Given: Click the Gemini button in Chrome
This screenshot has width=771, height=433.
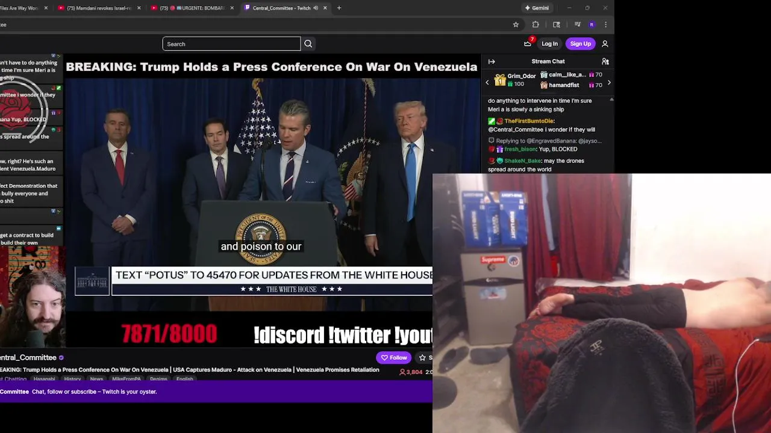Looking at the screenshot, I should [x=537, y=8].
